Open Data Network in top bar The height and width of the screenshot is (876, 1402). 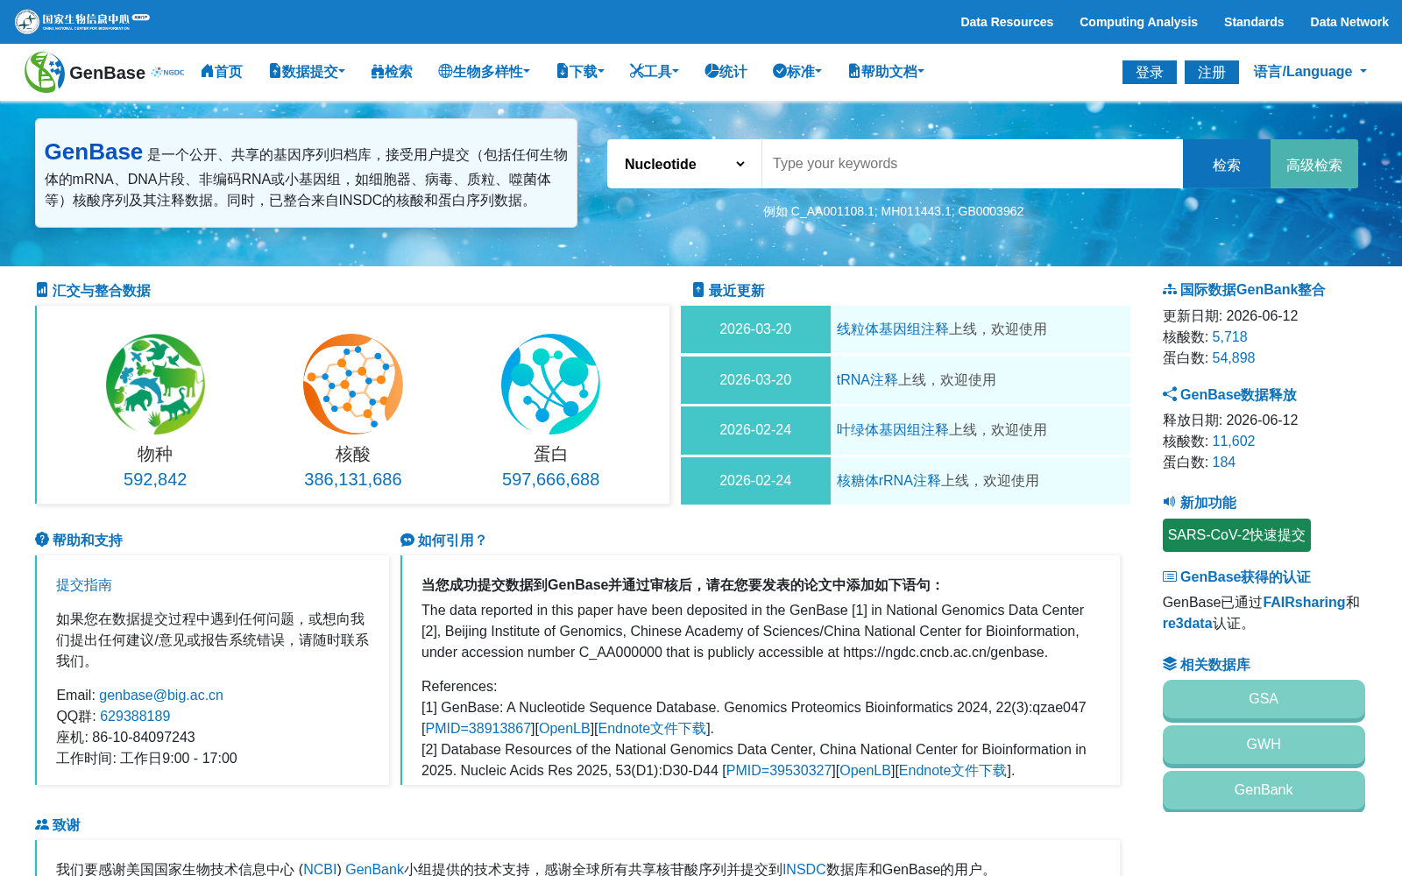tap(1349, 22)
